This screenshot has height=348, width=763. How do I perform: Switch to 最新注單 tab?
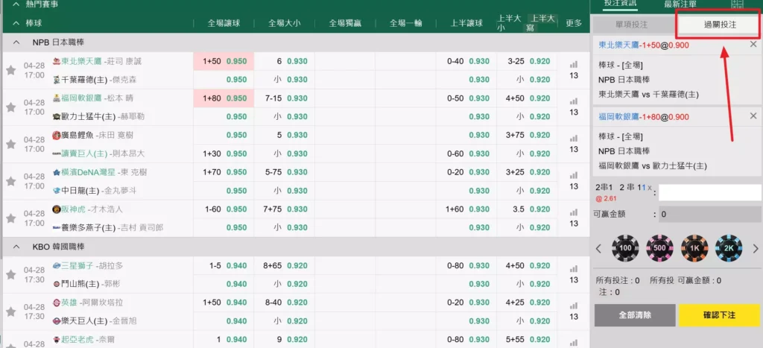tap(680, 4)
